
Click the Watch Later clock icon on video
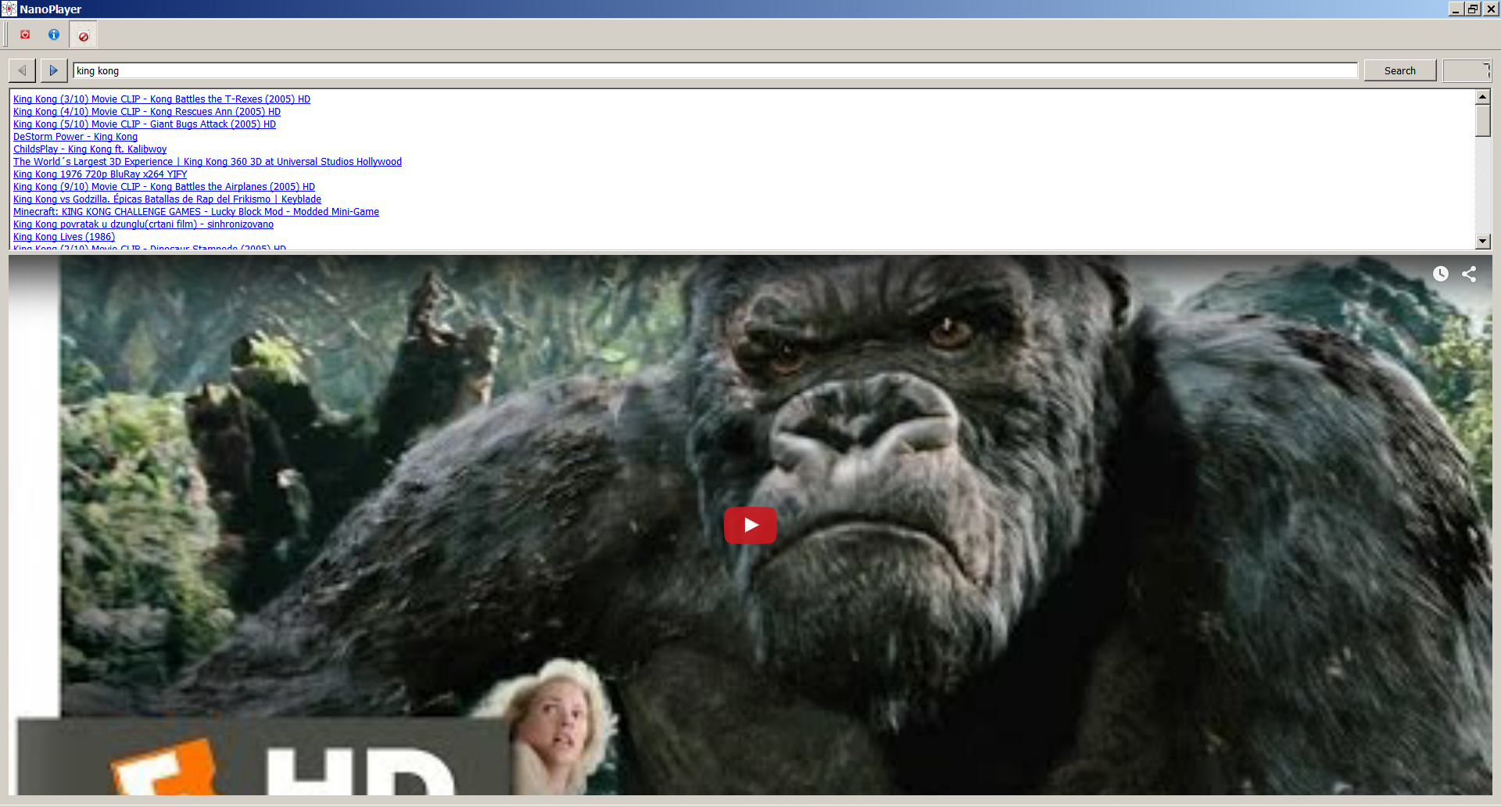[1440, 274]
